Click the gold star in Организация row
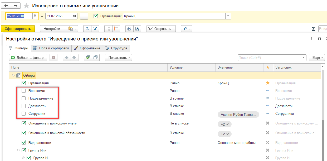Viewport: 327px width, 161px height. 268,83
